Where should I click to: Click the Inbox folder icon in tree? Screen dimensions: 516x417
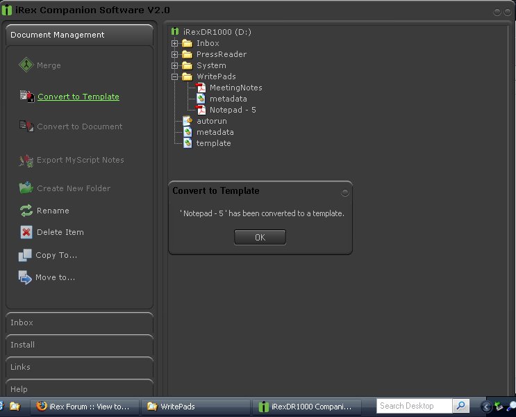pos(188,43)
